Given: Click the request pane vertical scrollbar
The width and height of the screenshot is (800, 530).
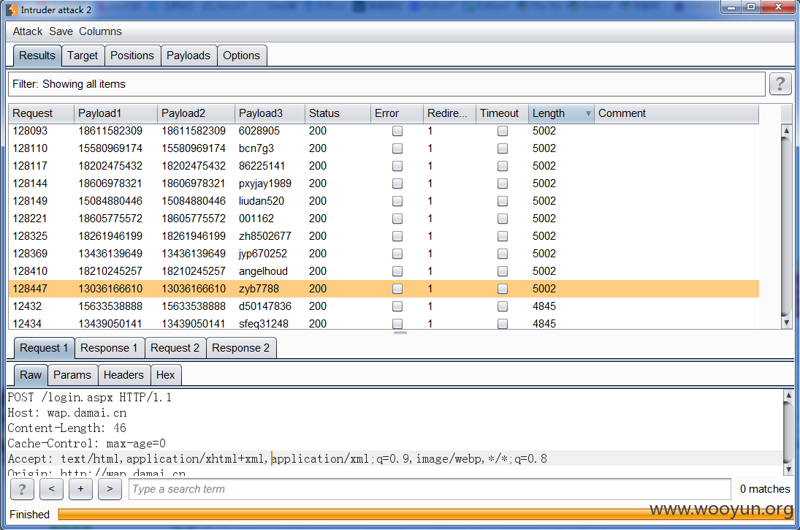Looking at the screenshot, I should coord(788,432).
